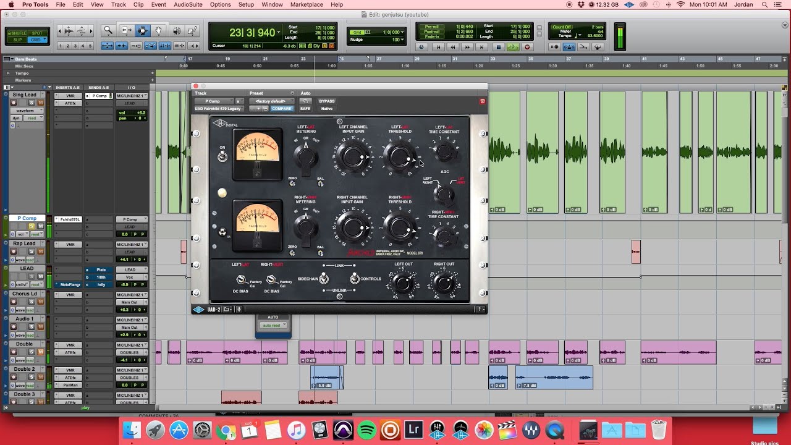Expand the Tempo ruler
This screenshot has width=791, height=445.
pos(8,73)
